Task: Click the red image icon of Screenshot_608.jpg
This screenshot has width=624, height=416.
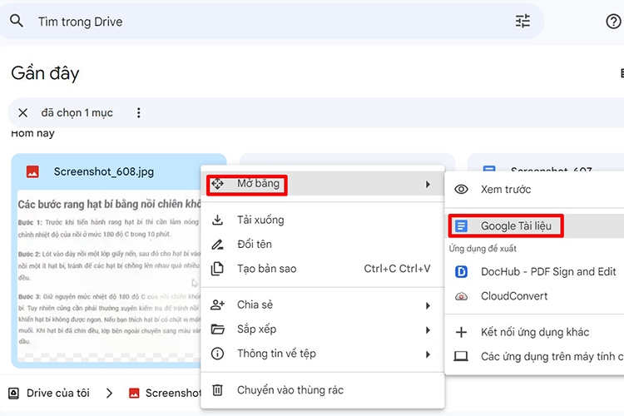Action: point(32,172)
